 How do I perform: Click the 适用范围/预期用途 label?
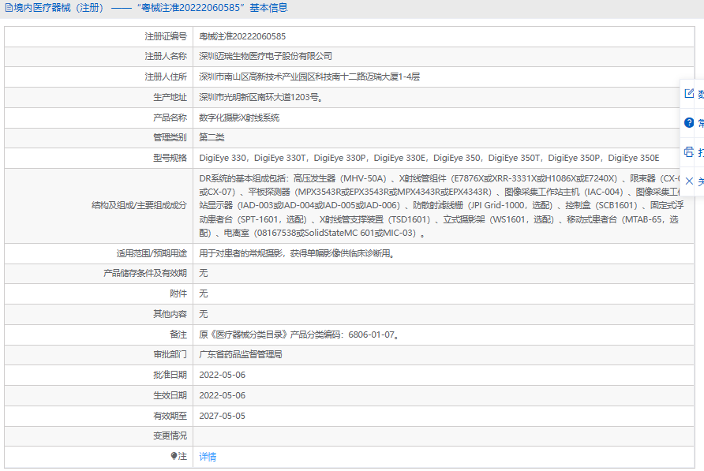click(152, 254)
